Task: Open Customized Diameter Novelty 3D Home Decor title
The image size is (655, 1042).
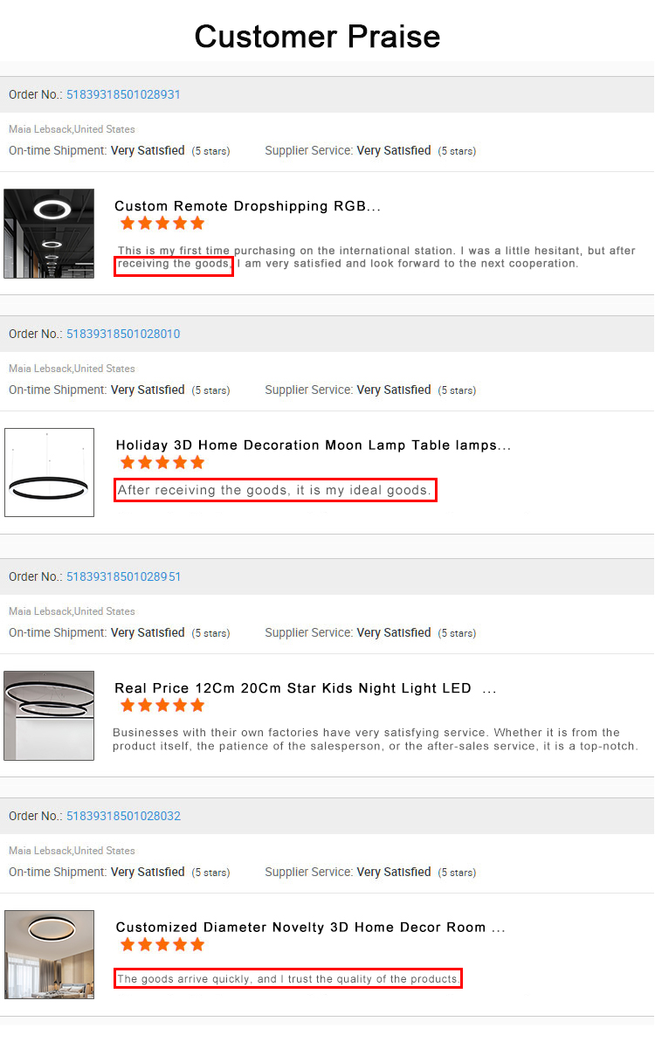Action: pos(310,927)
